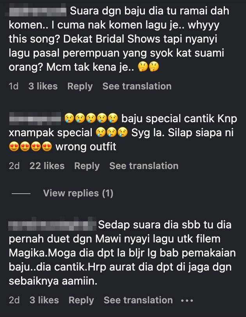Expand View replies (1) thread
Image resolution: width=246 pixels, height=317 pixels.
78,193
